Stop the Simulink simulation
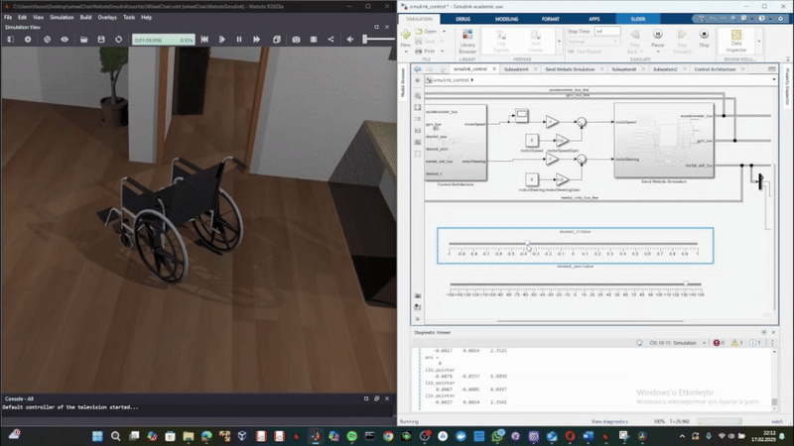 click(704, 36)
